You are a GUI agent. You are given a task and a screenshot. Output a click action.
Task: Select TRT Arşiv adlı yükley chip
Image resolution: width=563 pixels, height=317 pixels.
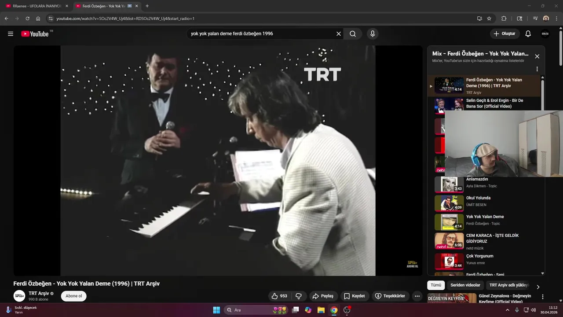click(x=509, y=285)
